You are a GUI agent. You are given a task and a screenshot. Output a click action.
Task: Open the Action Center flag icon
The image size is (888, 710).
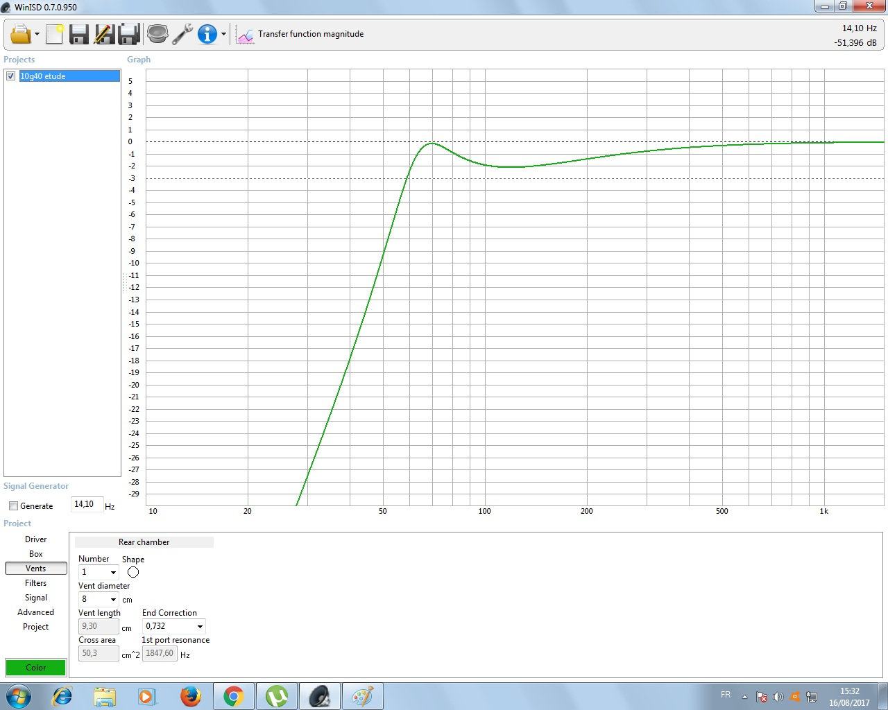(x=761, y=697)
